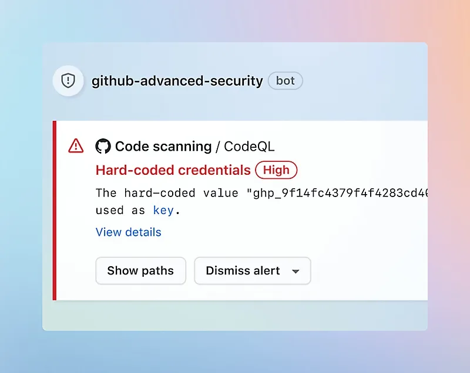
Task: Open the View details link
Action: [128, 232]
